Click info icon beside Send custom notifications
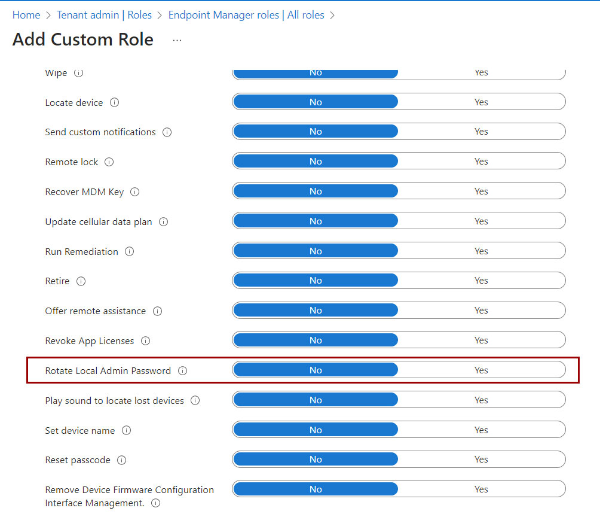 click(167, 132)
